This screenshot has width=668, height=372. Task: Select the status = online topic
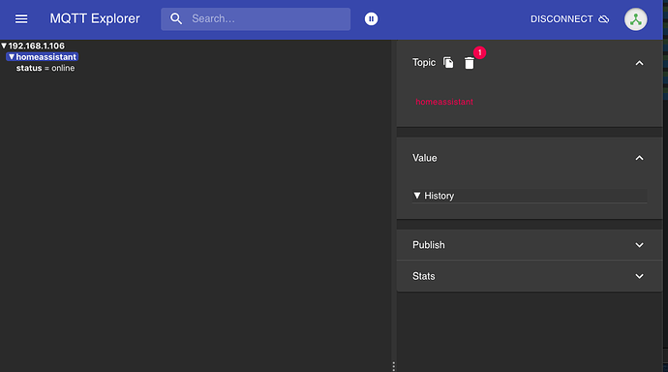point(46,68)
